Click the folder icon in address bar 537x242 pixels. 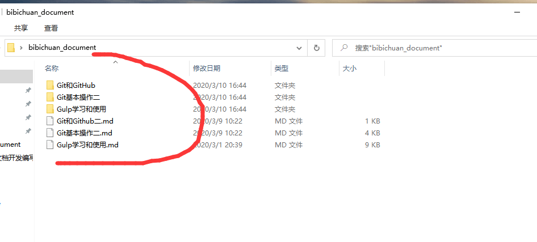coord(11,48)
